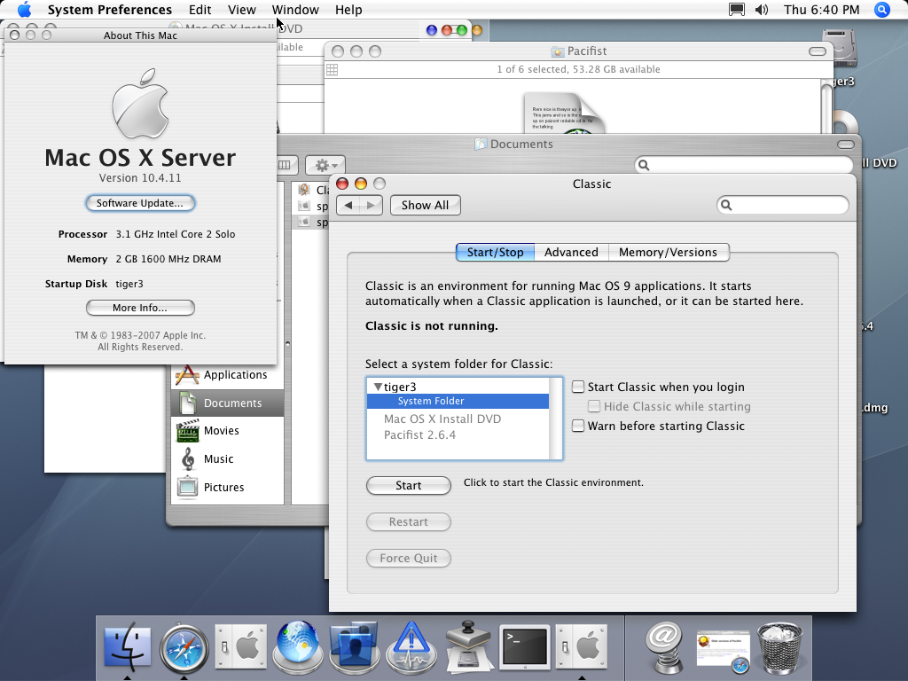908x681 pixels.
Task: Select Mac OS X Install DVD volume
Action: click(x=442, y=419)
